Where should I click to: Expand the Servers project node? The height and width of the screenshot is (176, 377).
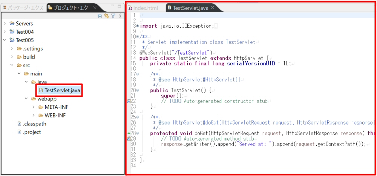5,24
